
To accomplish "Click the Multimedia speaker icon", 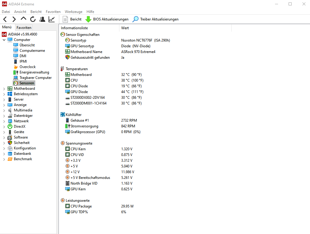I will (10, 110).
